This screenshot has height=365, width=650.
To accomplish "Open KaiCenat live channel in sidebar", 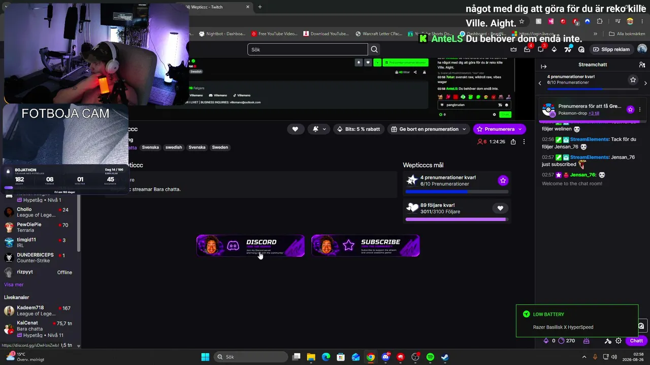I will click(x=39, y=328).
